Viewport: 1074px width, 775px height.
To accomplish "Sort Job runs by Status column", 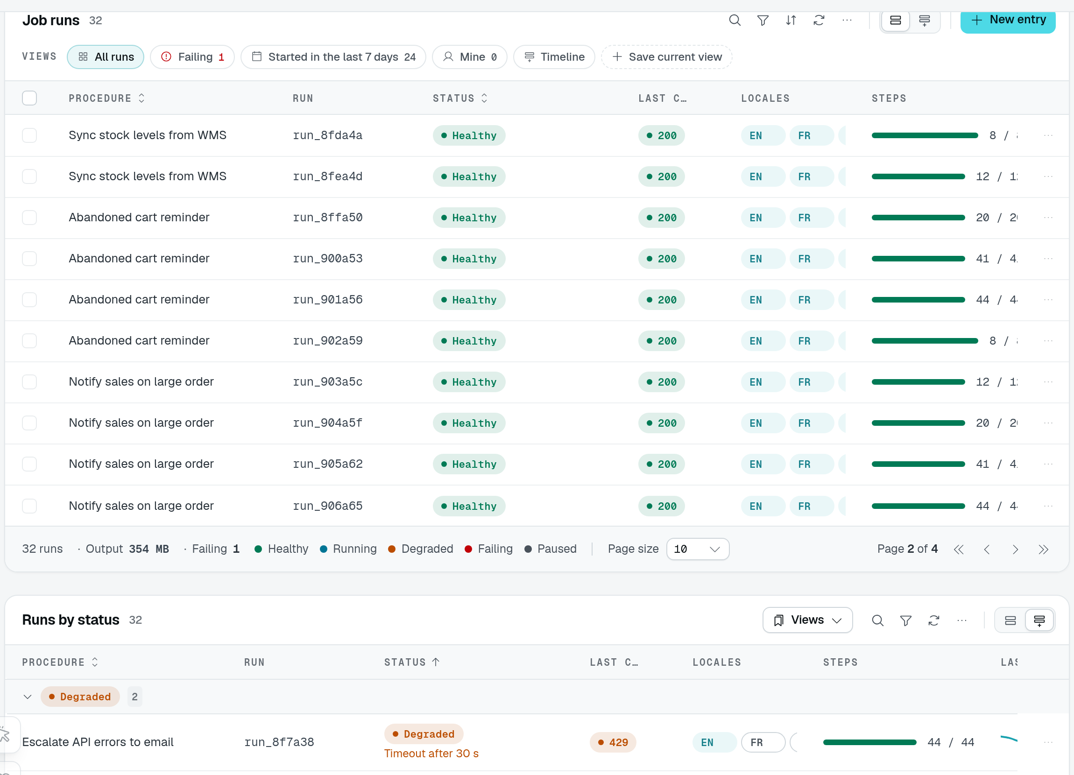I will [x=460, y=98].
